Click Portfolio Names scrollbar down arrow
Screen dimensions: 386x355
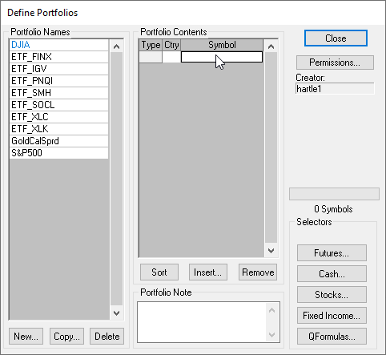(x=117, y=313)
